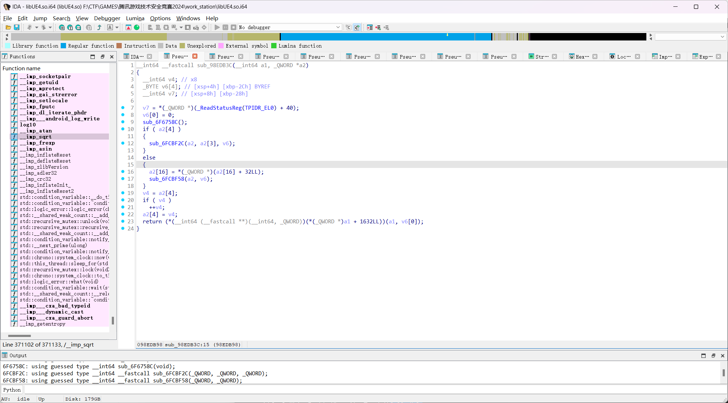Select __imp_zlibVersion in the Functions list
The height and width of the screenshot is (403, 728).
[60, 167]
